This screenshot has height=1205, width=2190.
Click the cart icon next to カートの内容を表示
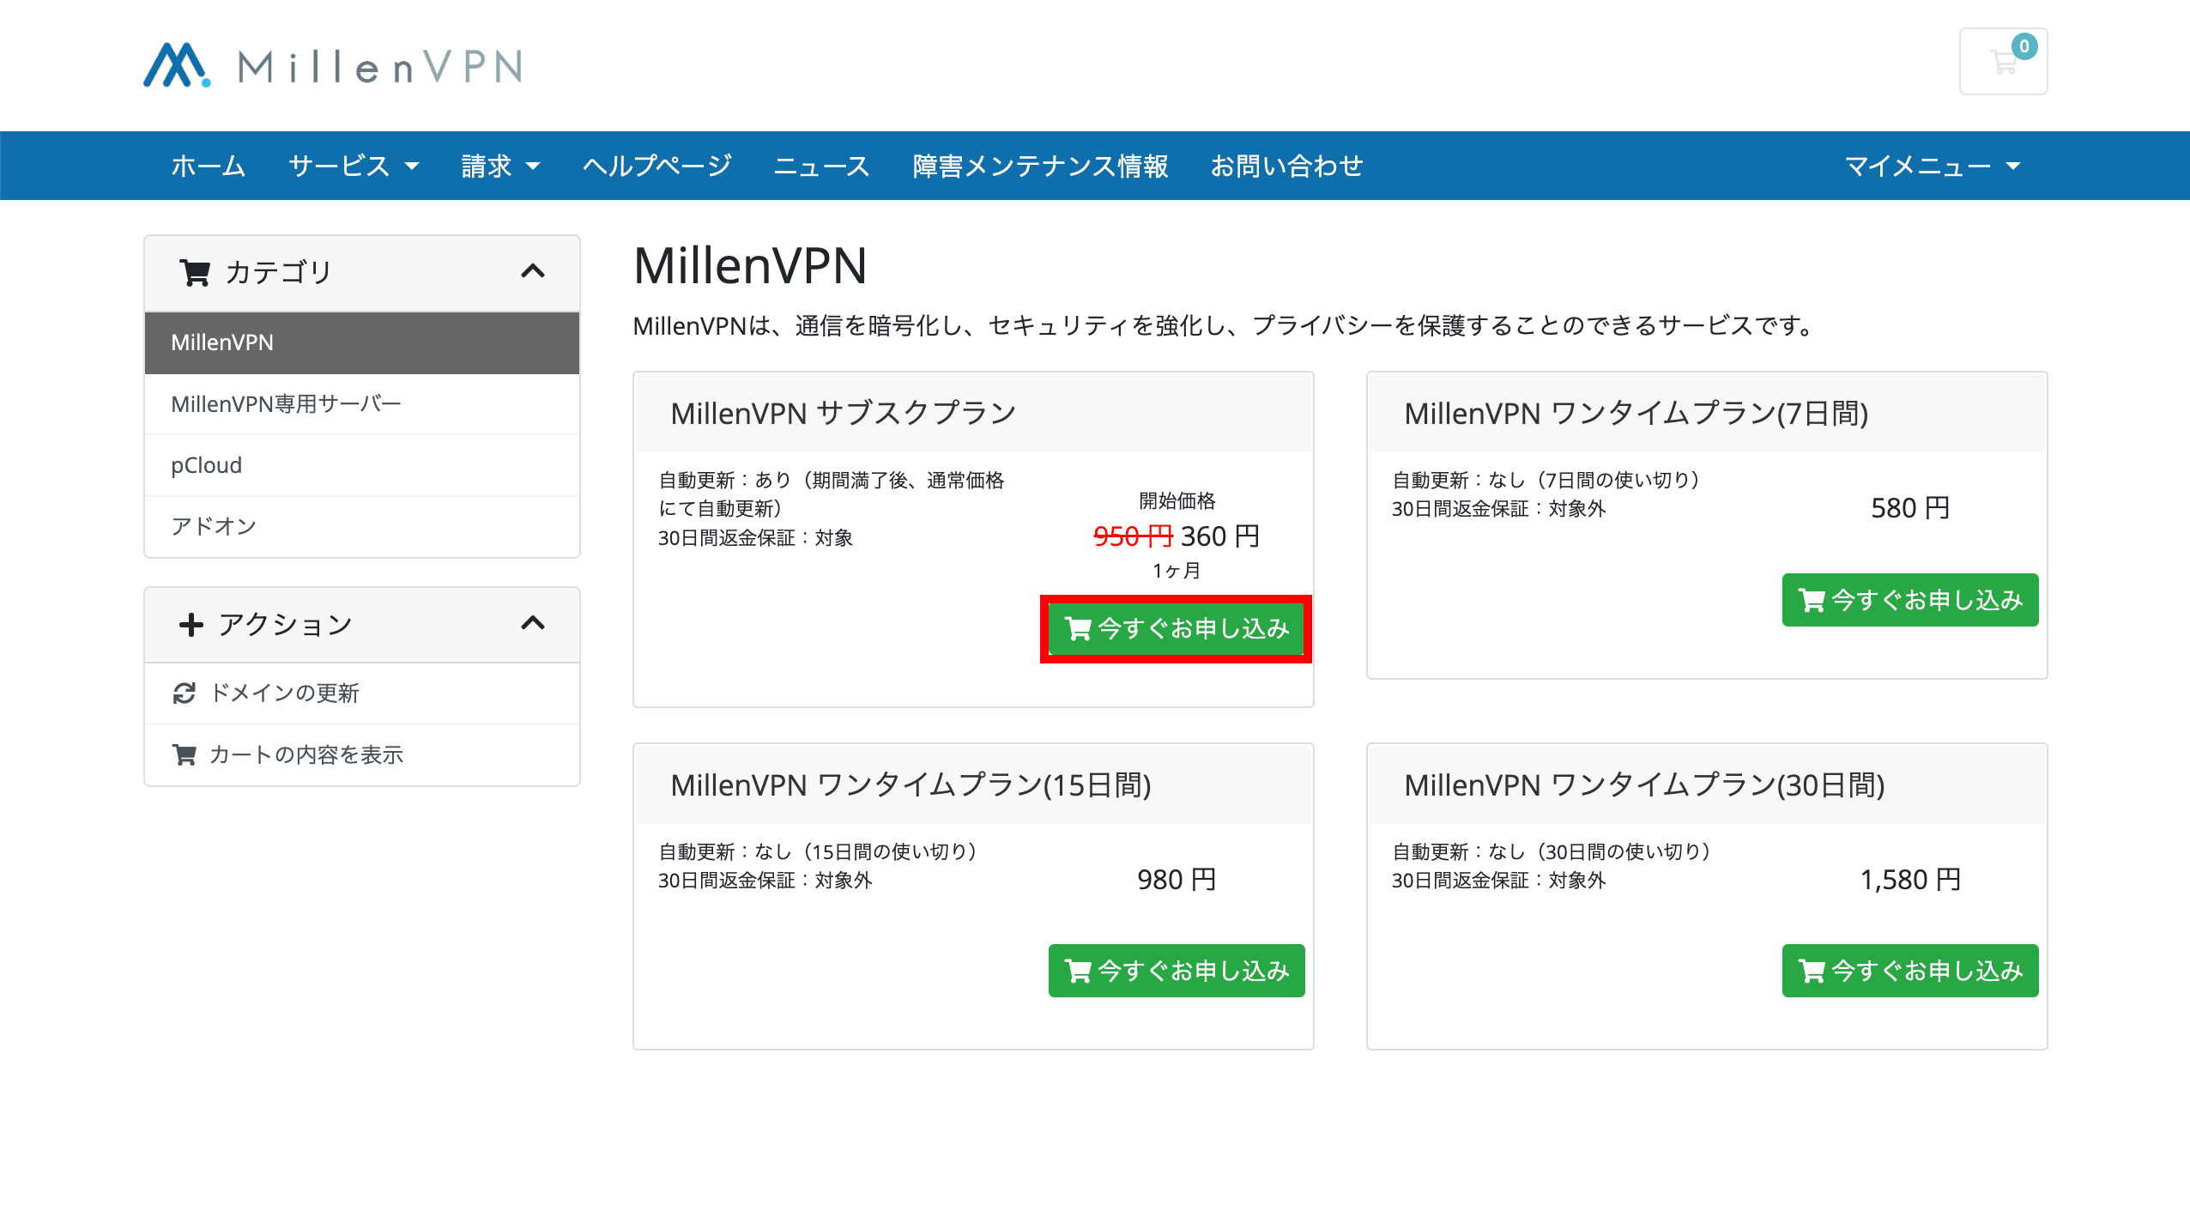pyautogui.click(x=185, y=755)
